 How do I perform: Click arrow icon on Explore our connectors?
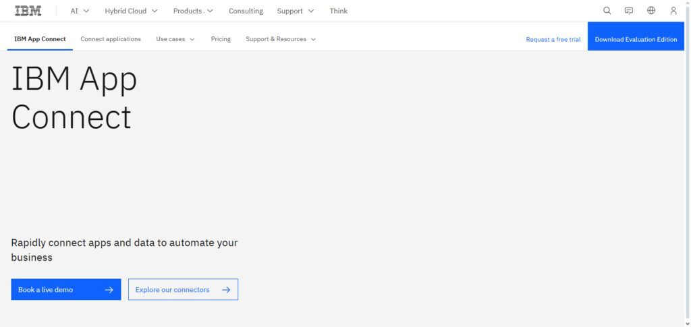pyautogui.click(x=226, y=290)
